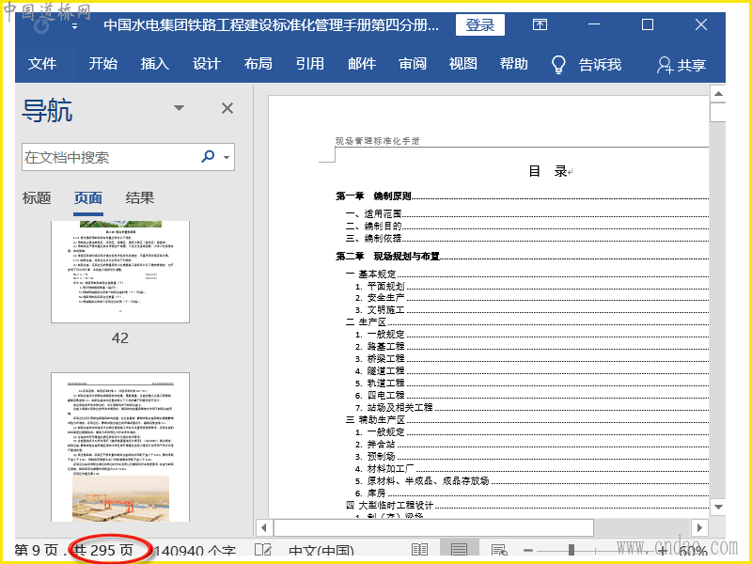Switch to Web Layout view icon

[498, 550]
